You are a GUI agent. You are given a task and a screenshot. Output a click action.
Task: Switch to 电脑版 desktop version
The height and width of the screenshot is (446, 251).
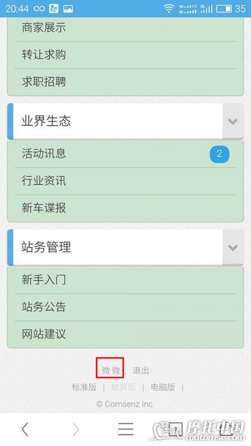point(163,387)
